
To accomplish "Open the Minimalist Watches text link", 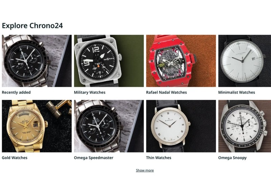I will 236,92.
